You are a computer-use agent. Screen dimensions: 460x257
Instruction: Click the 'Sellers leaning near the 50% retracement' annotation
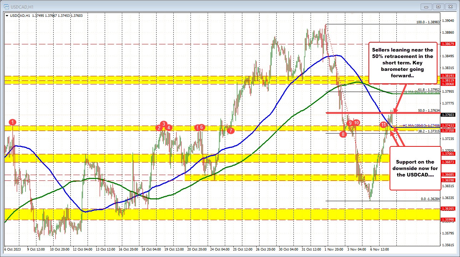(402, 63)
